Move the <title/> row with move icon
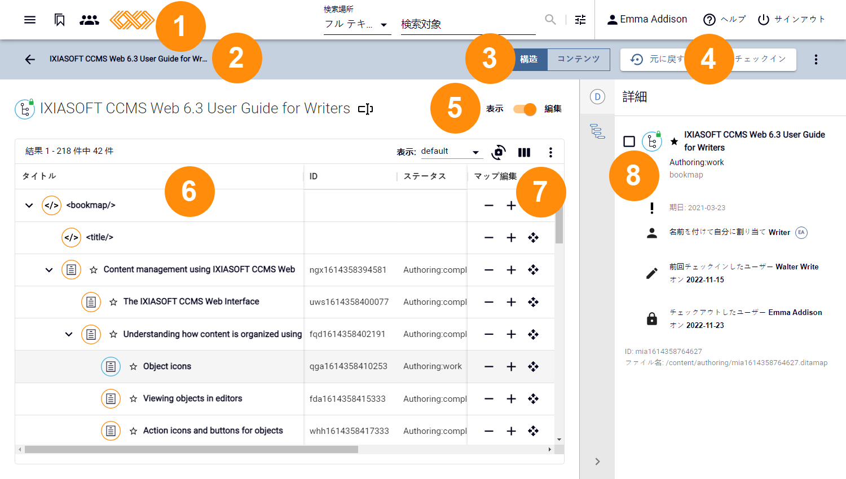Image resolution: width=846 pixels, height=479 pixels. [x=533, y=238]
